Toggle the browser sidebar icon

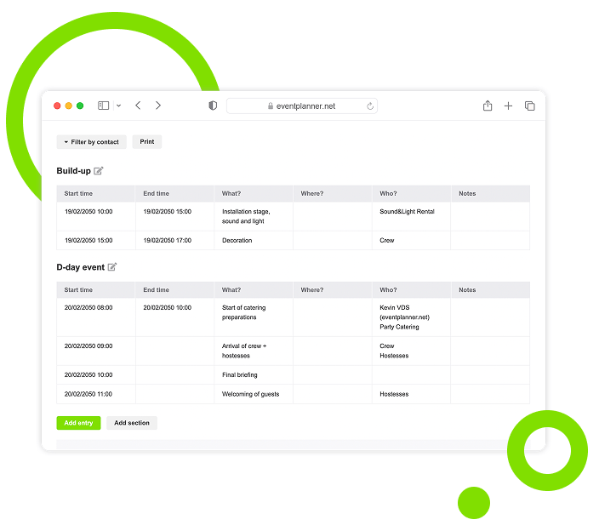tap(103, 106)
